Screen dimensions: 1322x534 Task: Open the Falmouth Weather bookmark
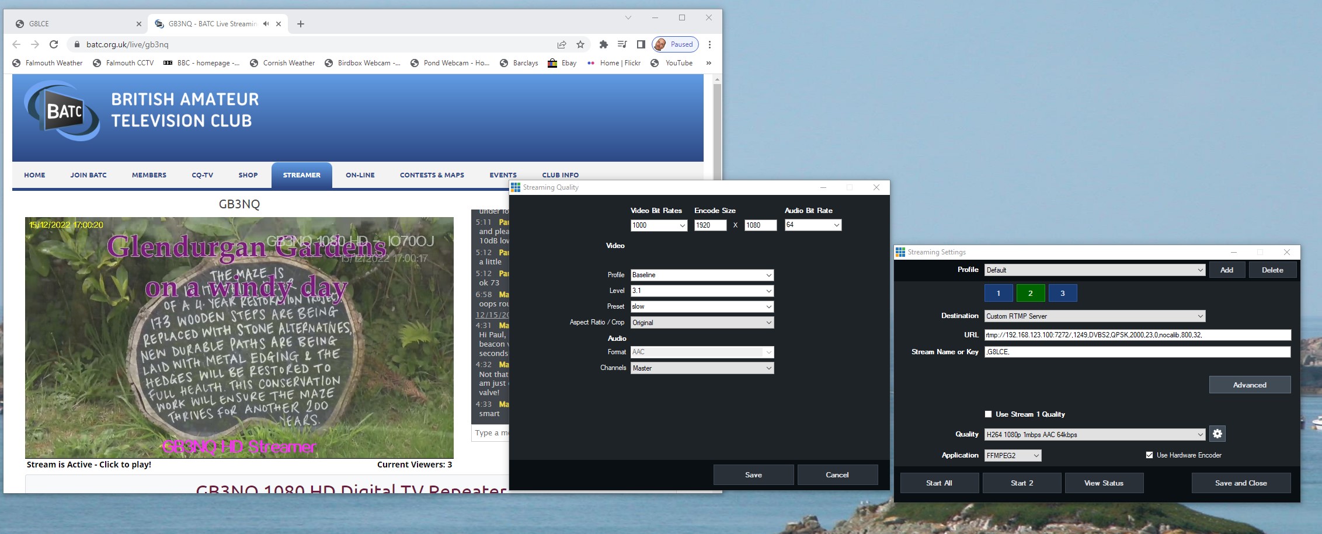point(48,63)
